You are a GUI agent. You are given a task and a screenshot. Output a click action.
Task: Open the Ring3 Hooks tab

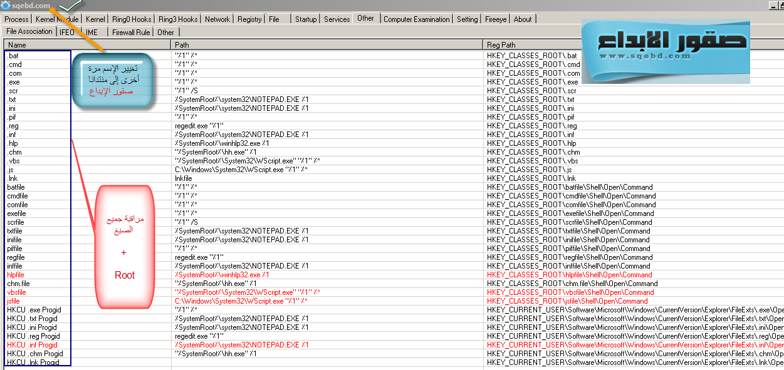tap(178, 19)
